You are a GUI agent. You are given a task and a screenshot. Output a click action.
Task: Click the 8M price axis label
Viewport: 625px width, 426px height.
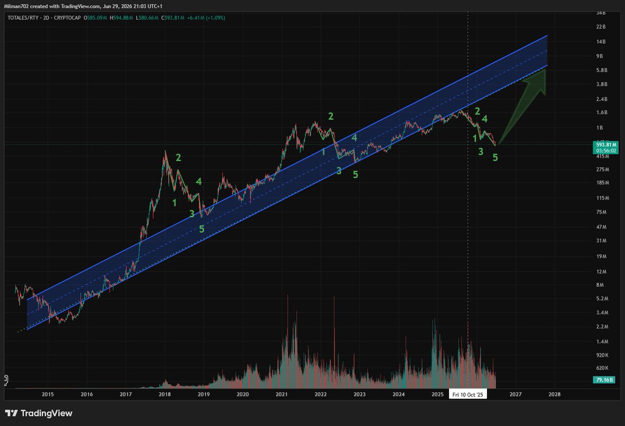click(x=599, y=285)
